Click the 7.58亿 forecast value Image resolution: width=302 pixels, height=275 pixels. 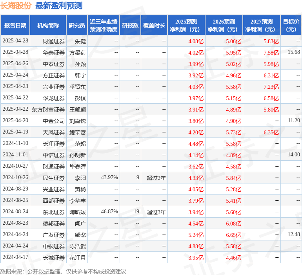tap(271, 53)
